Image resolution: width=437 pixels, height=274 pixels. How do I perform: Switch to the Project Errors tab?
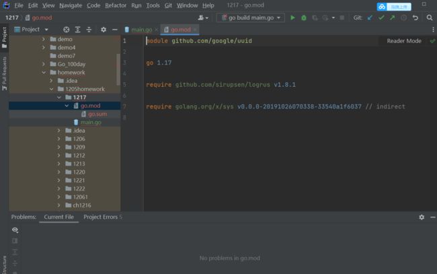pyautogui.click(x=102, y=217)
